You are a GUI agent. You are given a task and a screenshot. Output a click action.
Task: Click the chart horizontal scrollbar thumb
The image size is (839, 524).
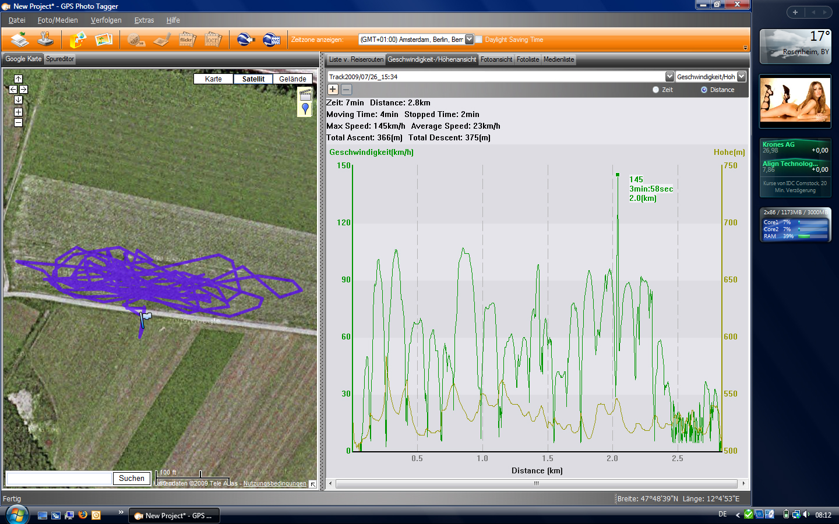click(537, 483)
